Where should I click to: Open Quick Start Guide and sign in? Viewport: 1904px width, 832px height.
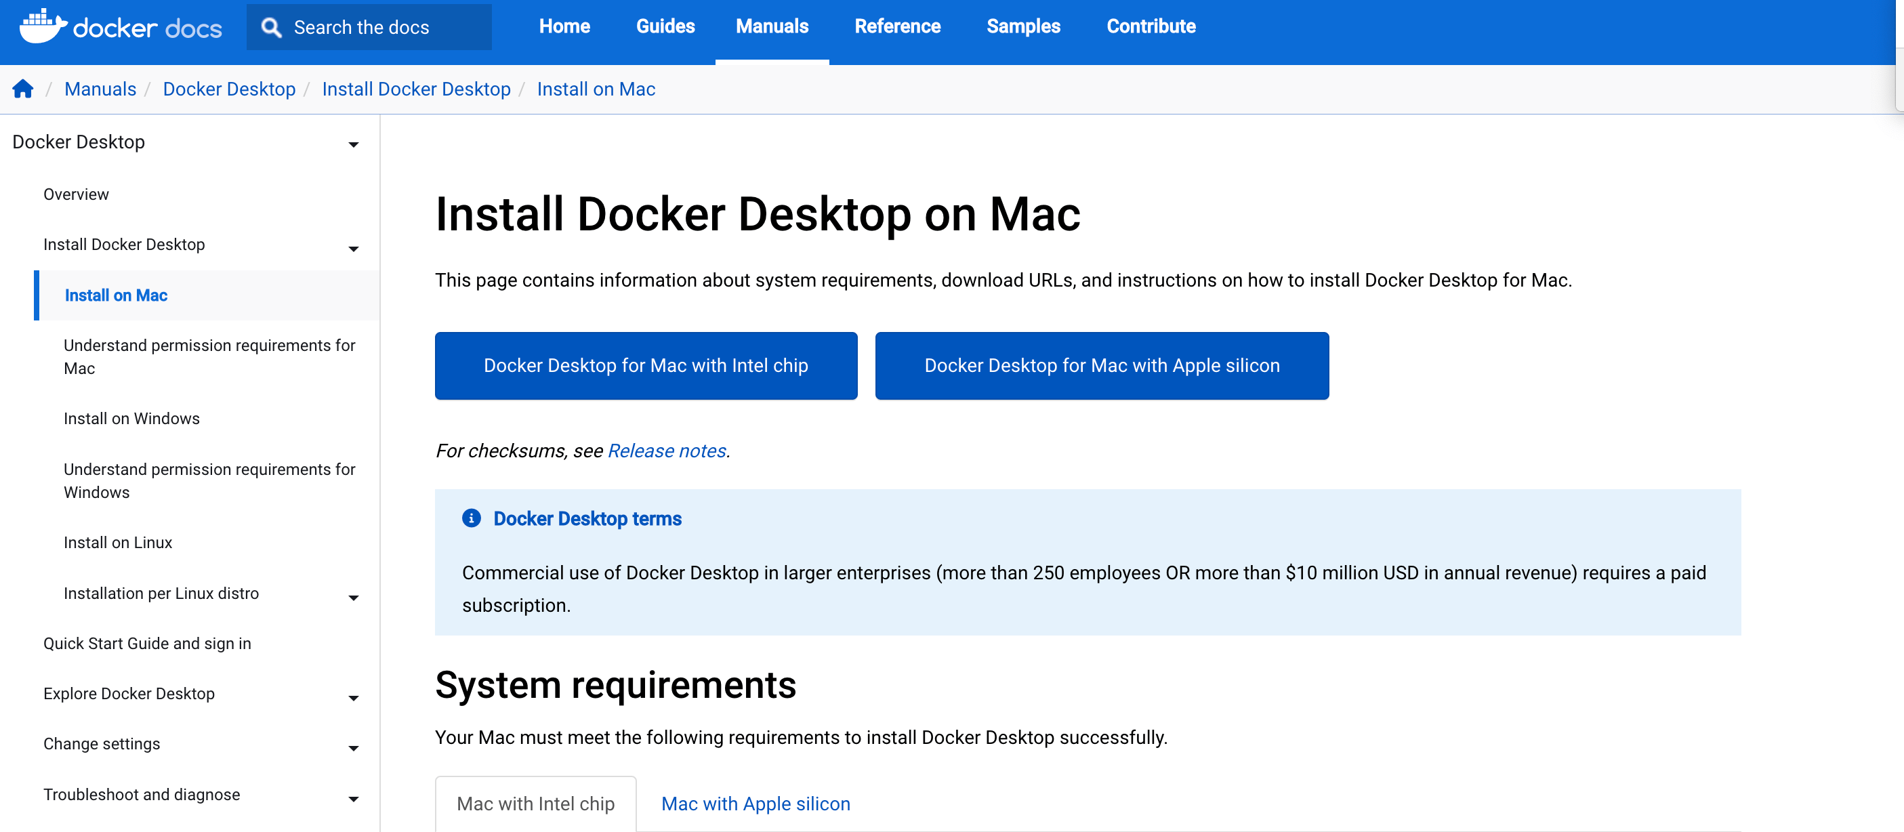pyautogui.click(x=147, y=643)
